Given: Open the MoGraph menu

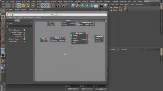Looking at the screenshot, I should pos(77,1).
